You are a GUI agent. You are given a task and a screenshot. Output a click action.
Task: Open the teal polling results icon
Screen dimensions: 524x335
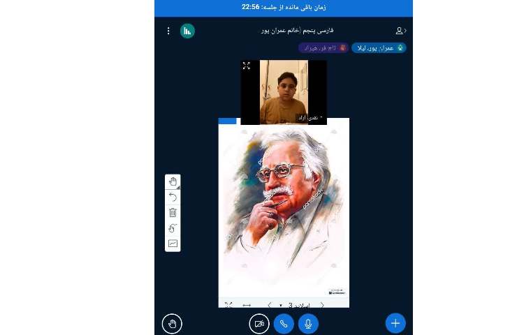187,31
